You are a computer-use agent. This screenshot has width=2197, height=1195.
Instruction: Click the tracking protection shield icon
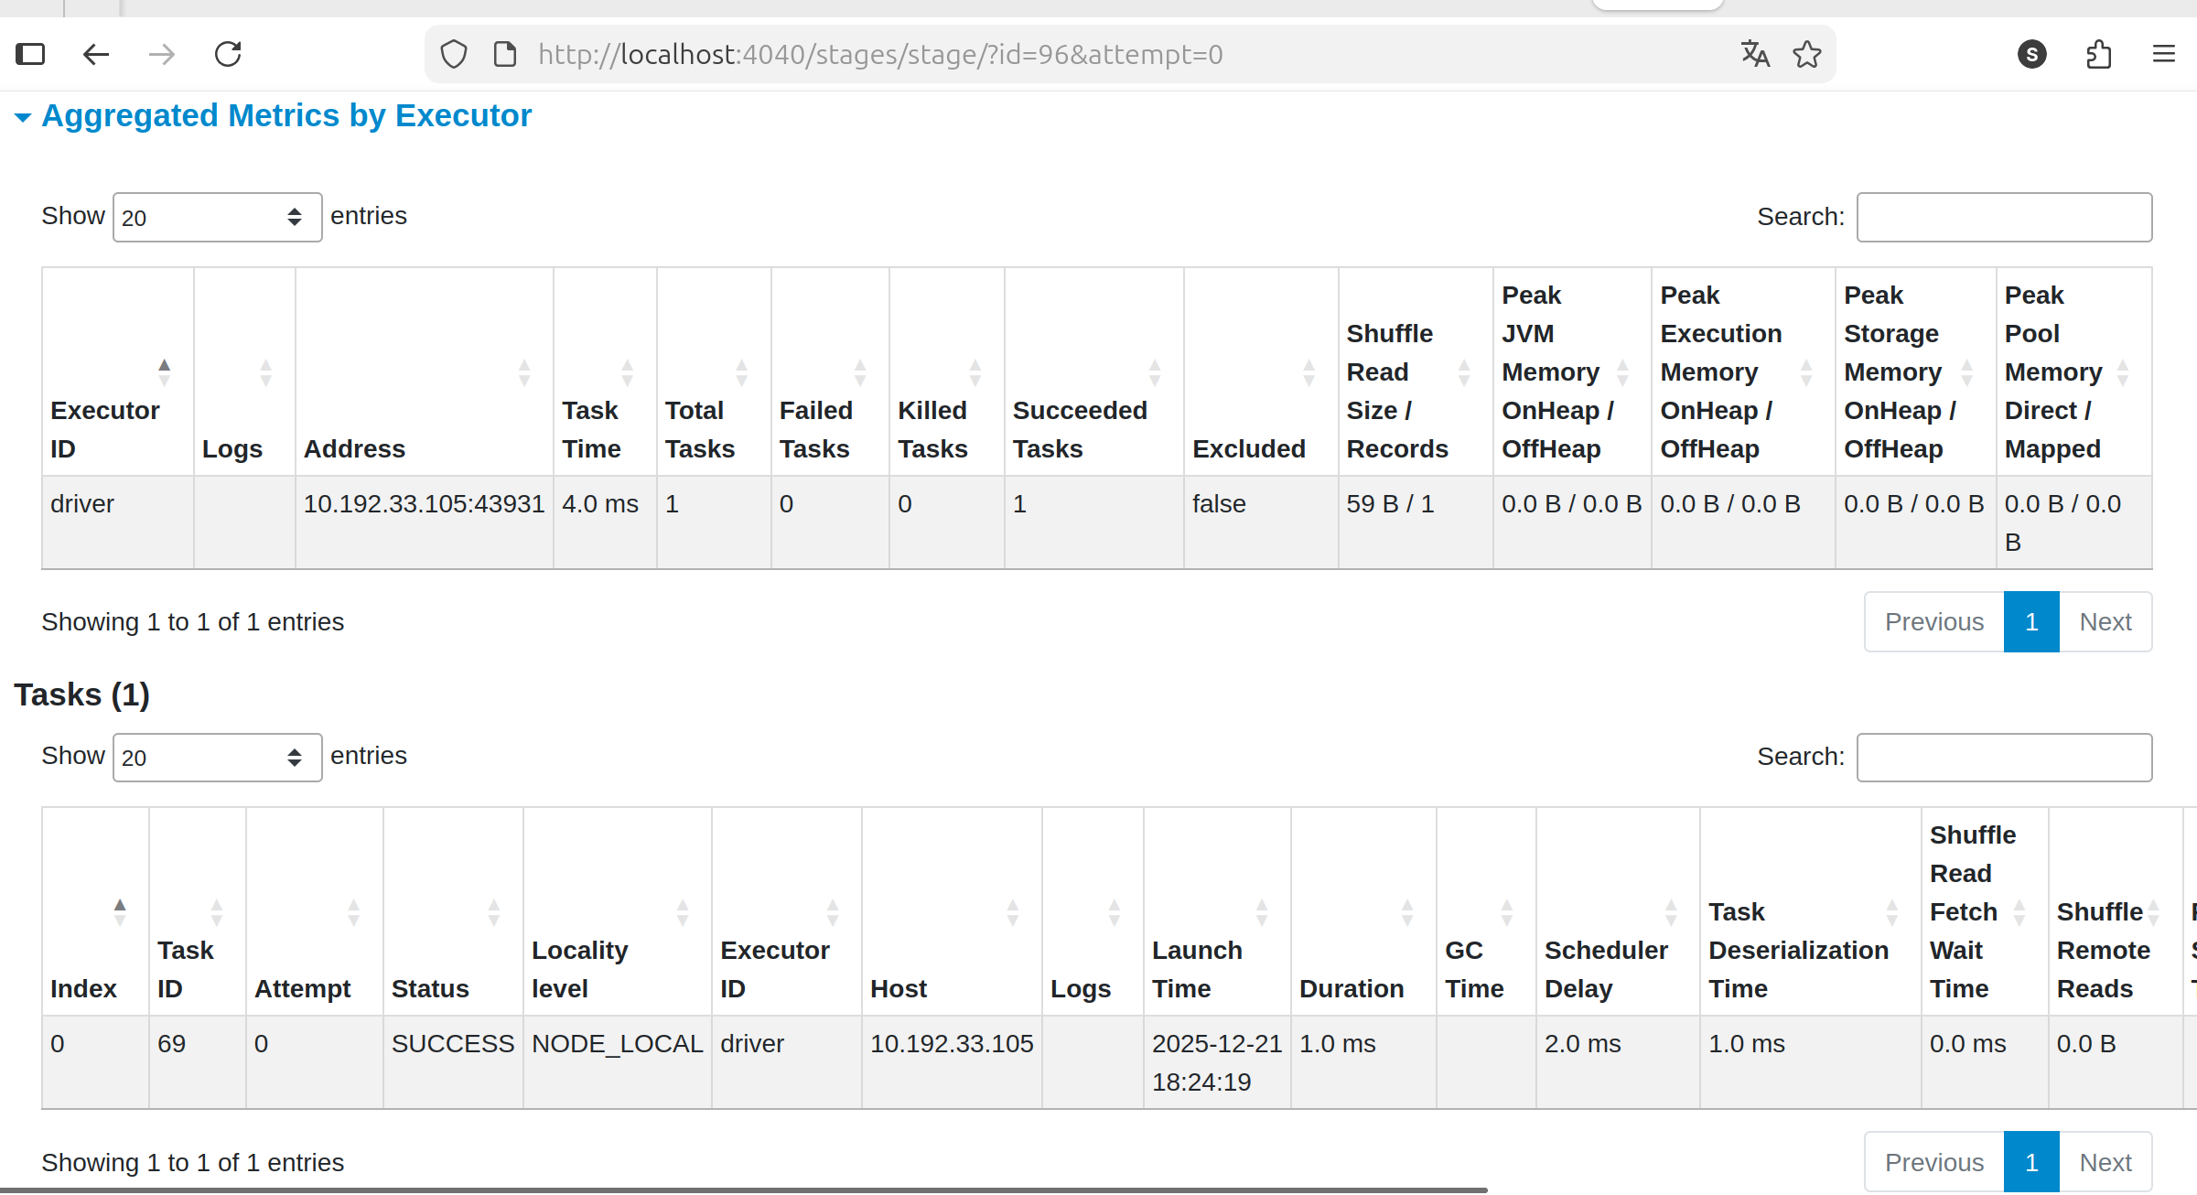(x=454, y=53)
